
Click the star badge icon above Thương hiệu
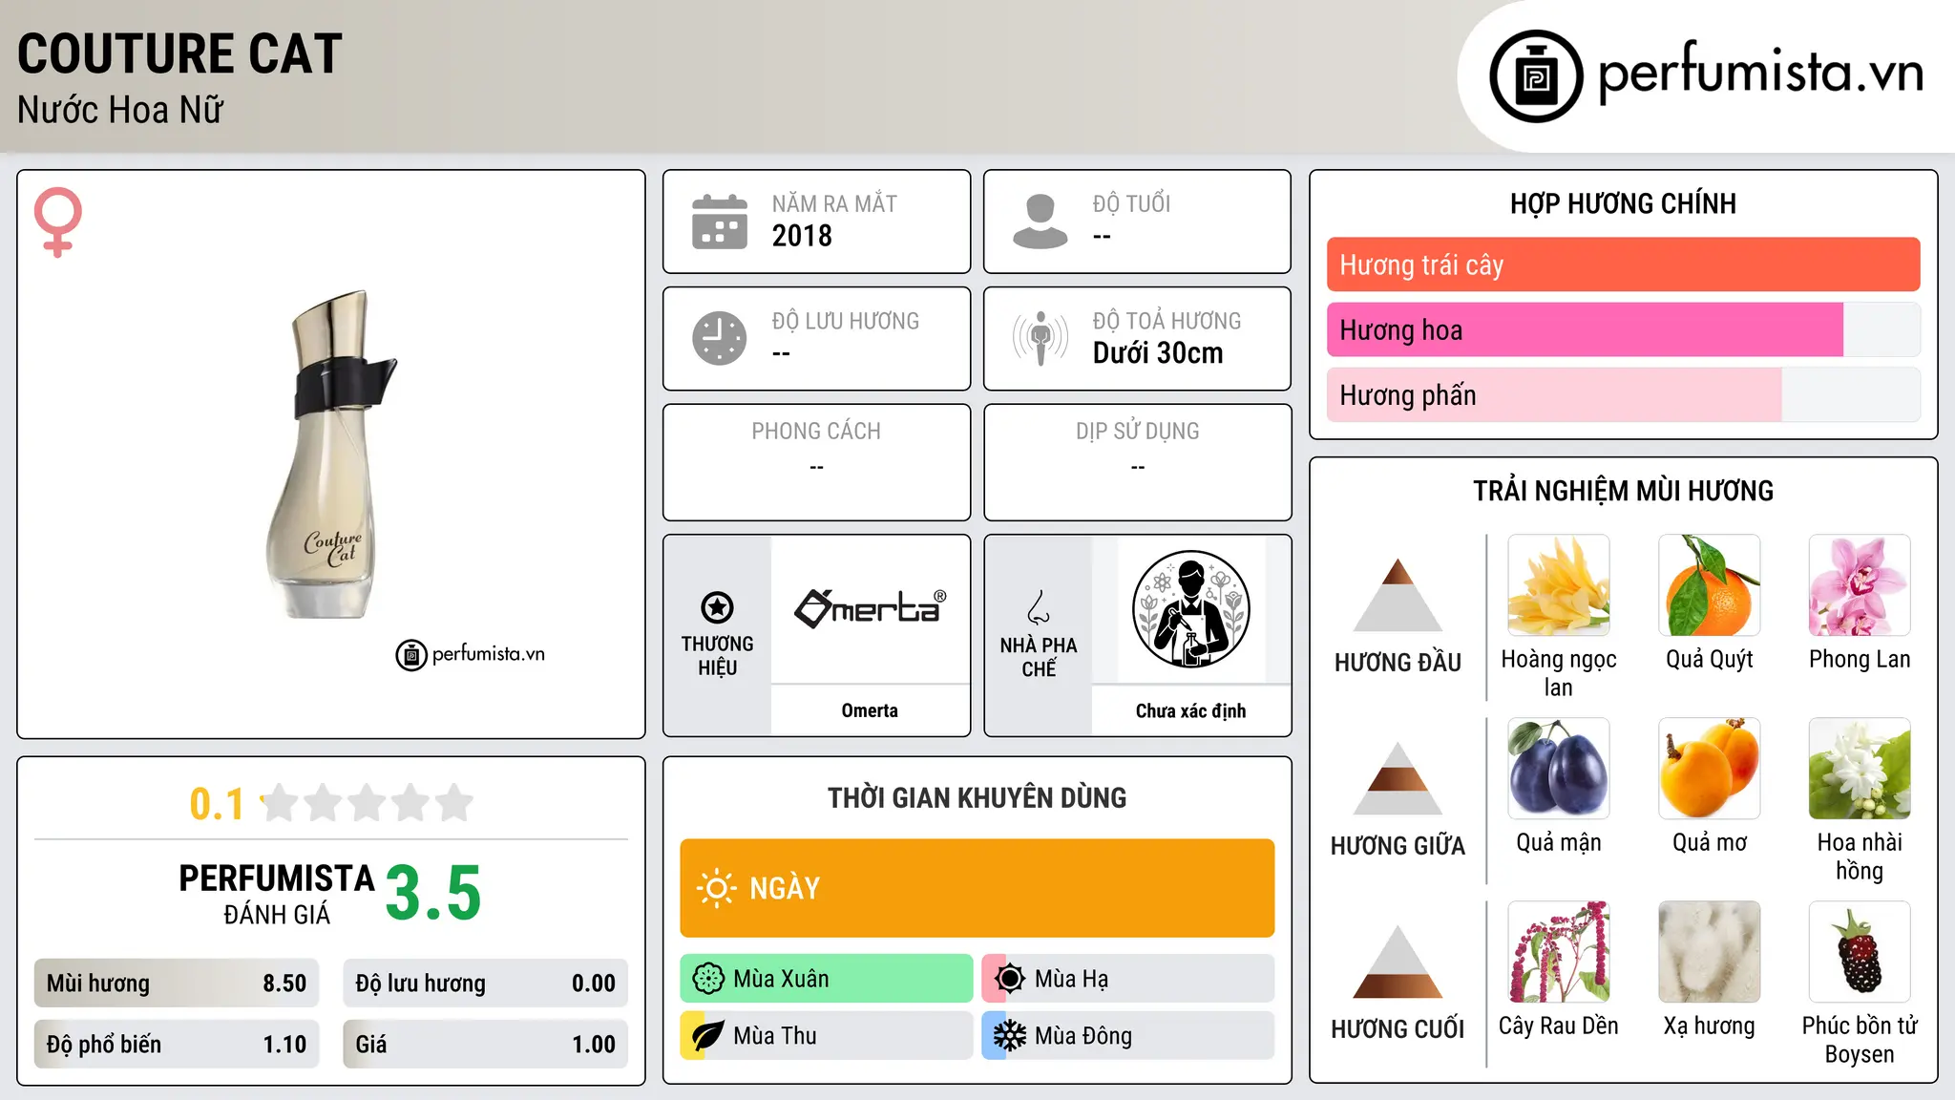[717, 607]
